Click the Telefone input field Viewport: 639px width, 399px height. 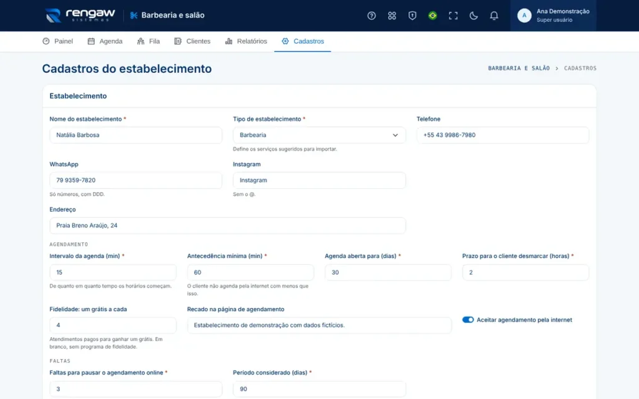(502, 135)
